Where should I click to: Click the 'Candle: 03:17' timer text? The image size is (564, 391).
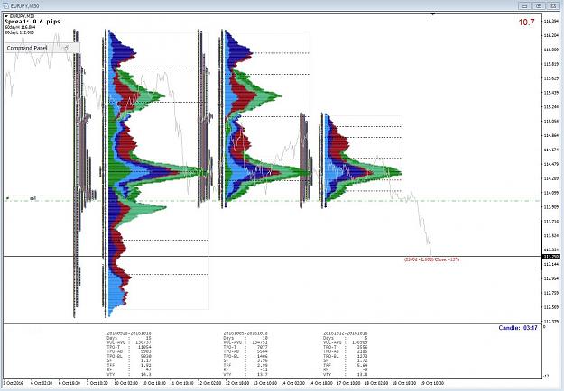[x=518, y=328]
